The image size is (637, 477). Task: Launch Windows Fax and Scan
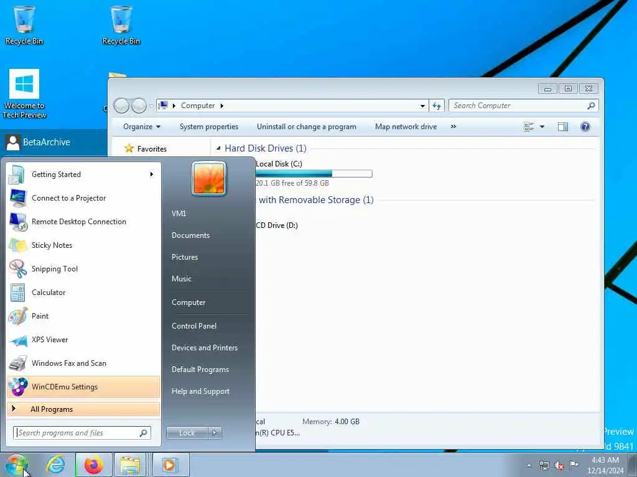click(83, 363)
